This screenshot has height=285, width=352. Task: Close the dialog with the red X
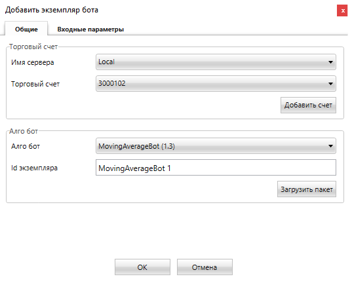coord(342,10)
